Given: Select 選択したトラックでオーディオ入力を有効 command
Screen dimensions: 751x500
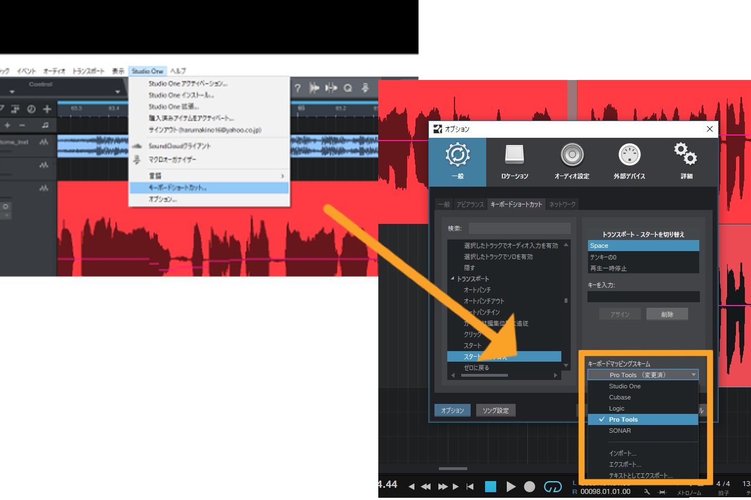Looking at the screenshot, I should click(x=505, y=246).
